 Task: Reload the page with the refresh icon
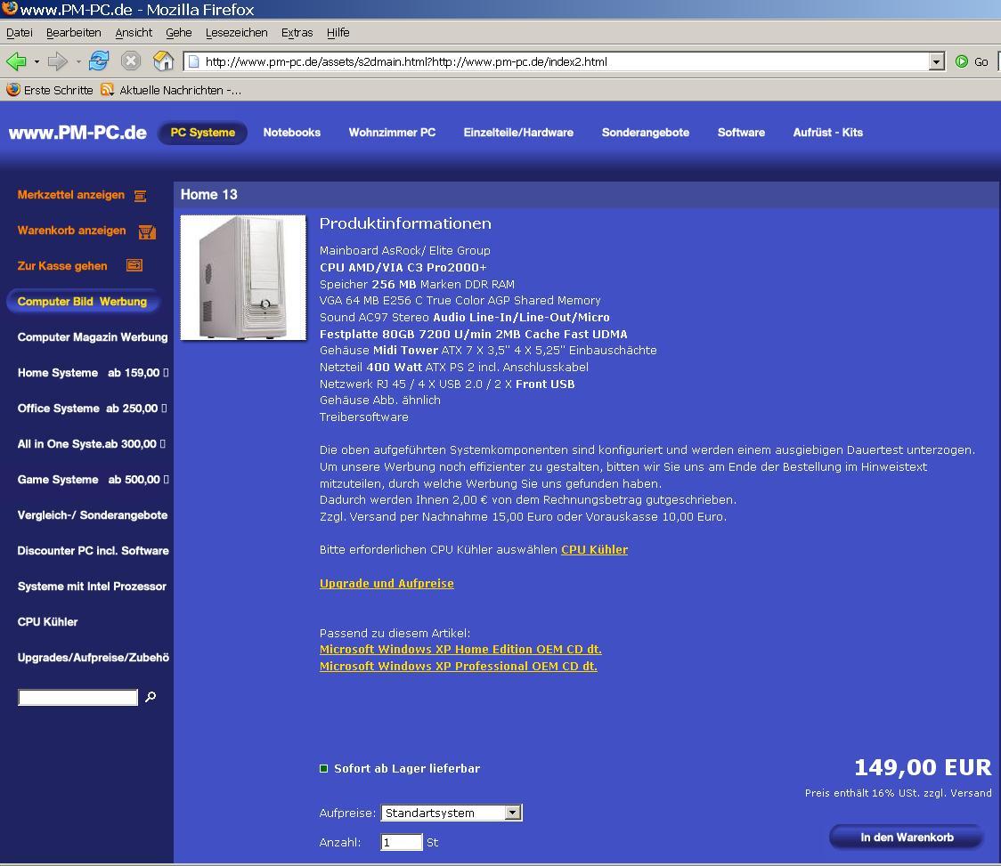click(99, 61)
